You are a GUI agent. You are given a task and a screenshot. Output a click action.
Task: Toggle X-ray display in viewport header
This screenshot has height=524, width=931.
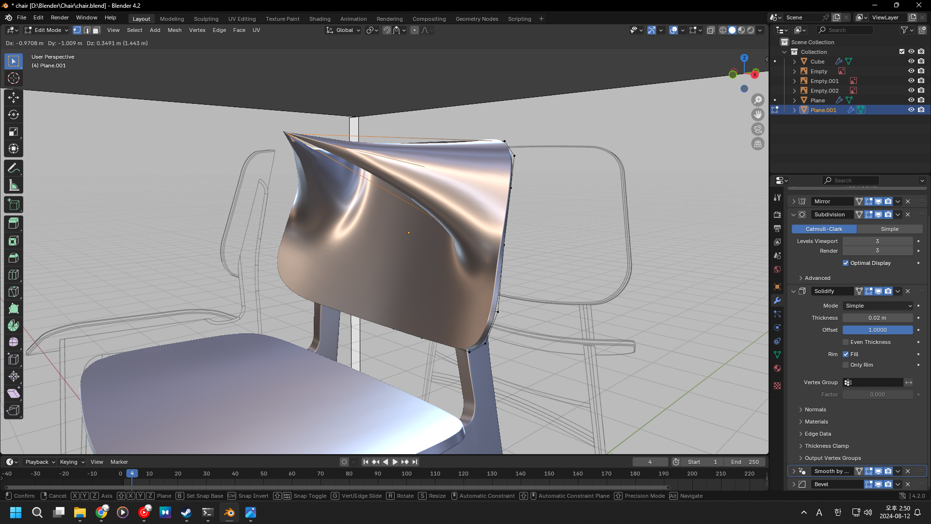710,30
